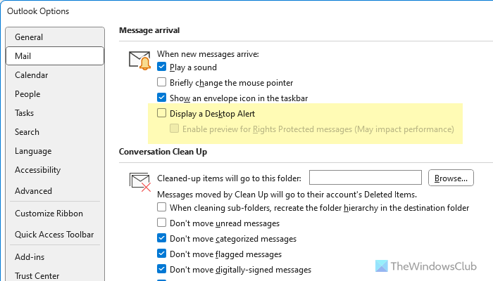This screenshot has height=281, width=493.
Task: Click the Clean Up envelope icon
Action: pos(140,183)
